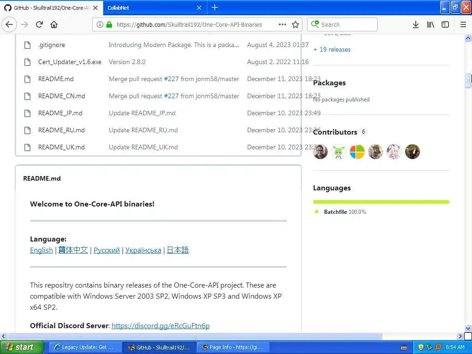Reload the current page

coord(39,24)
